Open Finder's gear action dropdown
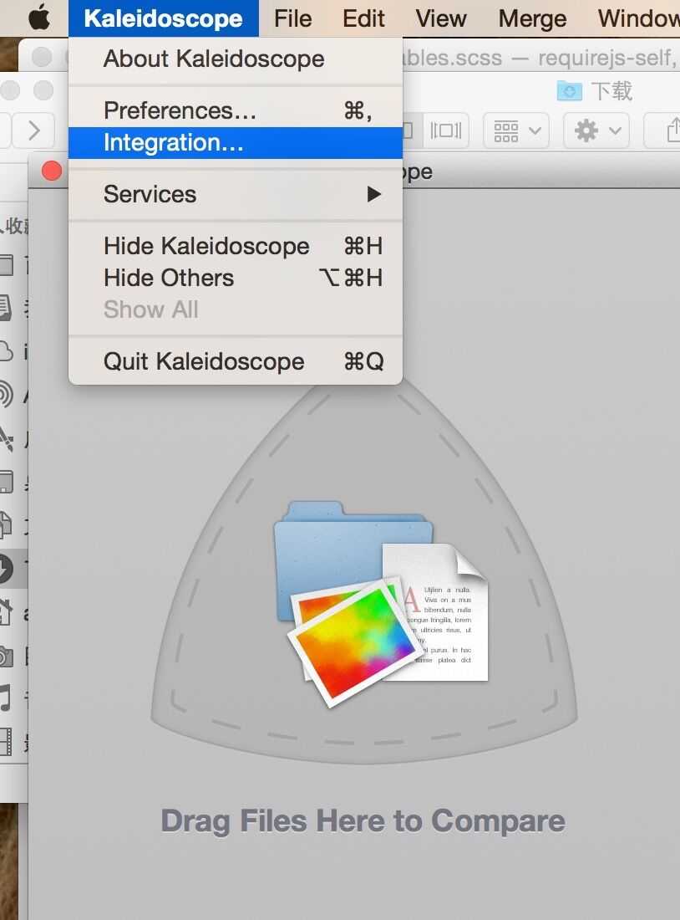The width and height of the screenshot is (680, 920). tap(596, 130)
